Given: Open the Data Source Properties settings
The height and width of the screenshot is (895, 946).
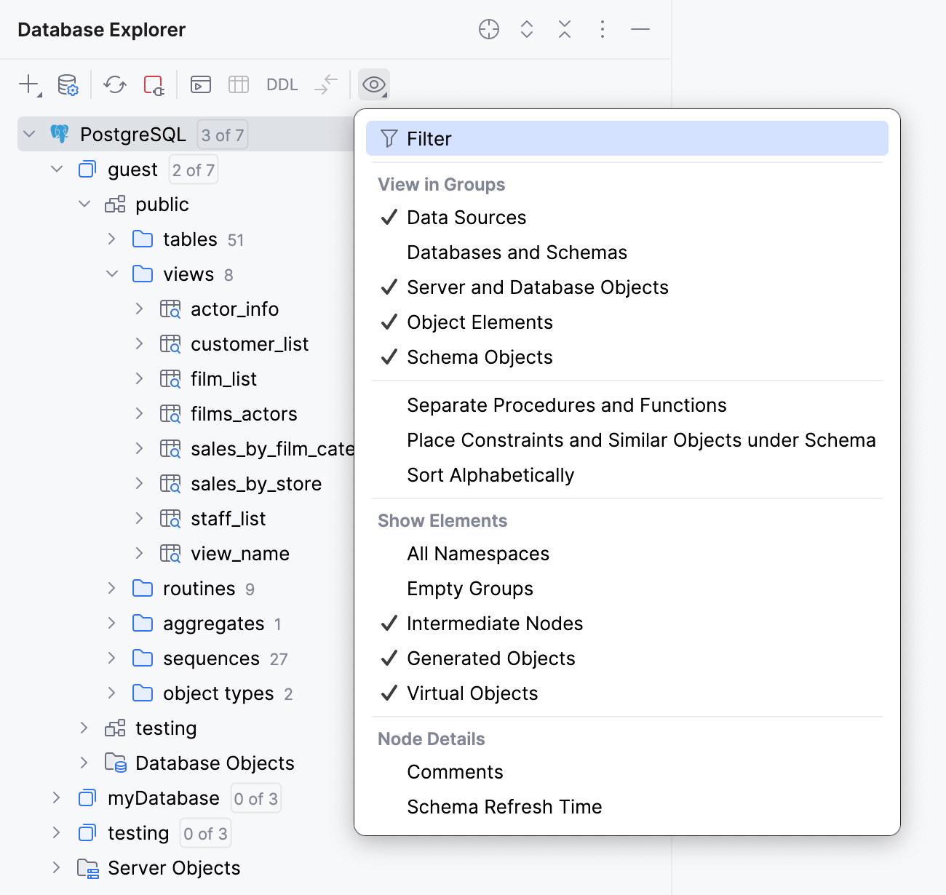Looking at the screenshot, I should (x=67, y=84).
